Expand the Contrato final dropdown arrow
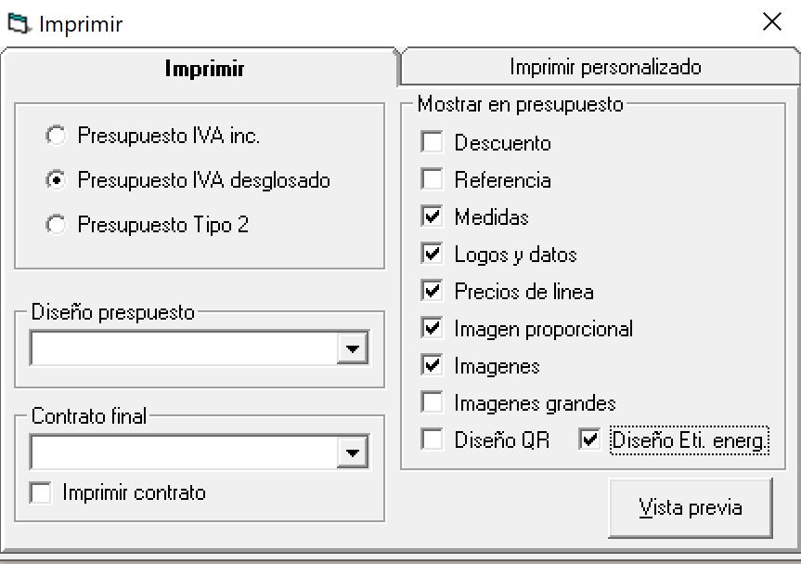Image resolution: width=801 pixels, height=564 pixels. coord(352,453)
